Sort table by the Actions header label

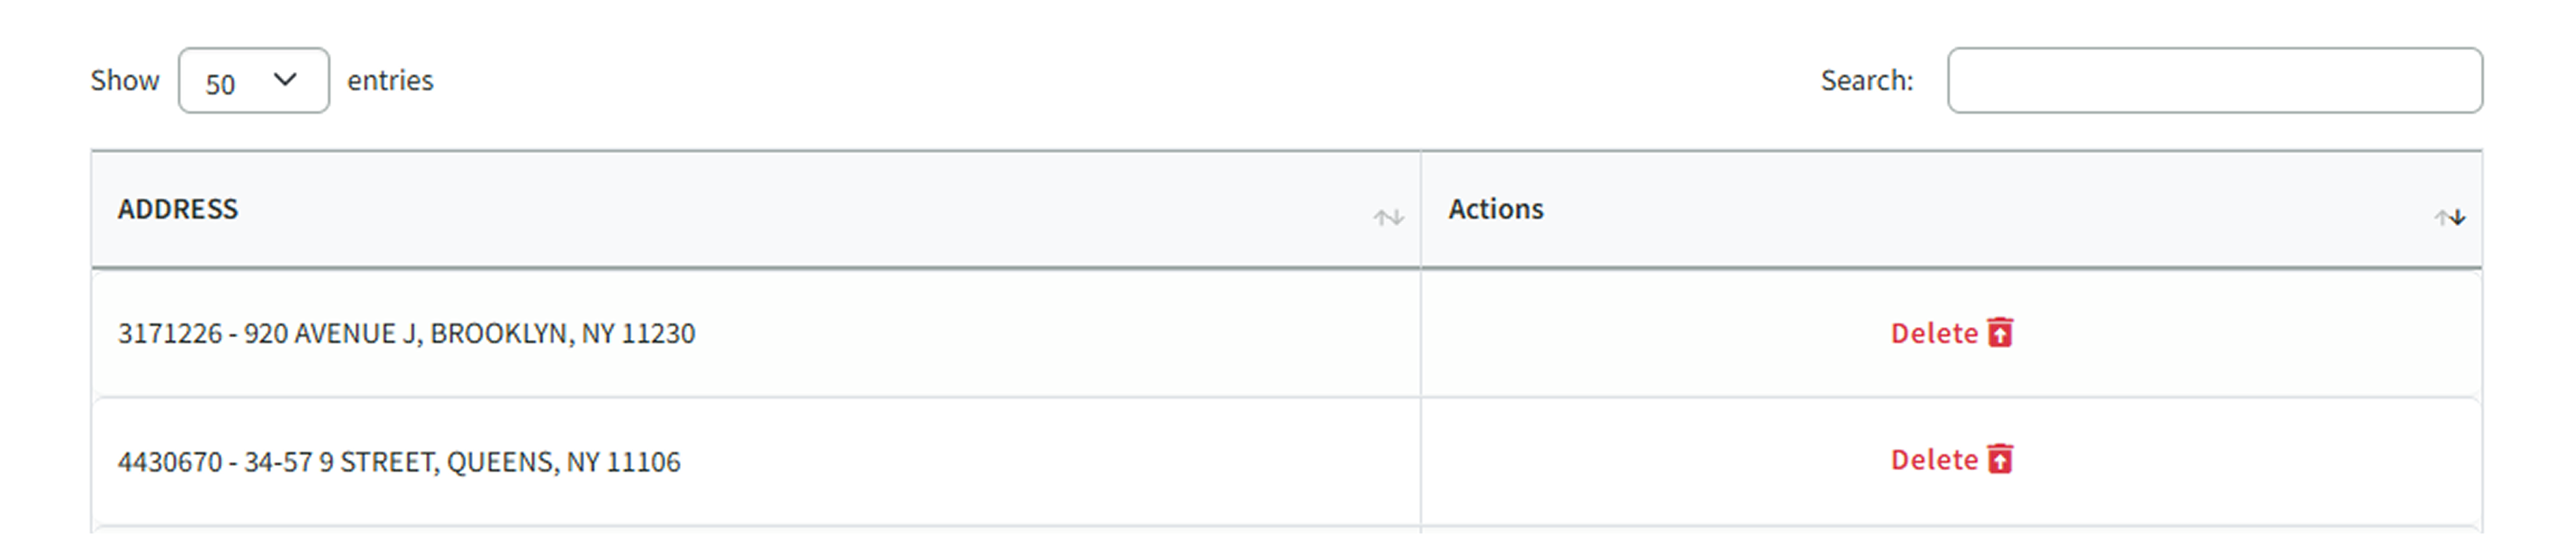pyautogui.click(x=1495, y=209)
